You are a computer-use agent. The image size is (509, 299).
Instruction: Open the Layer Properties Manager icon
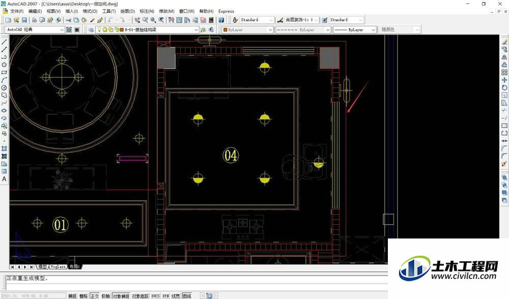click(91, 29)
